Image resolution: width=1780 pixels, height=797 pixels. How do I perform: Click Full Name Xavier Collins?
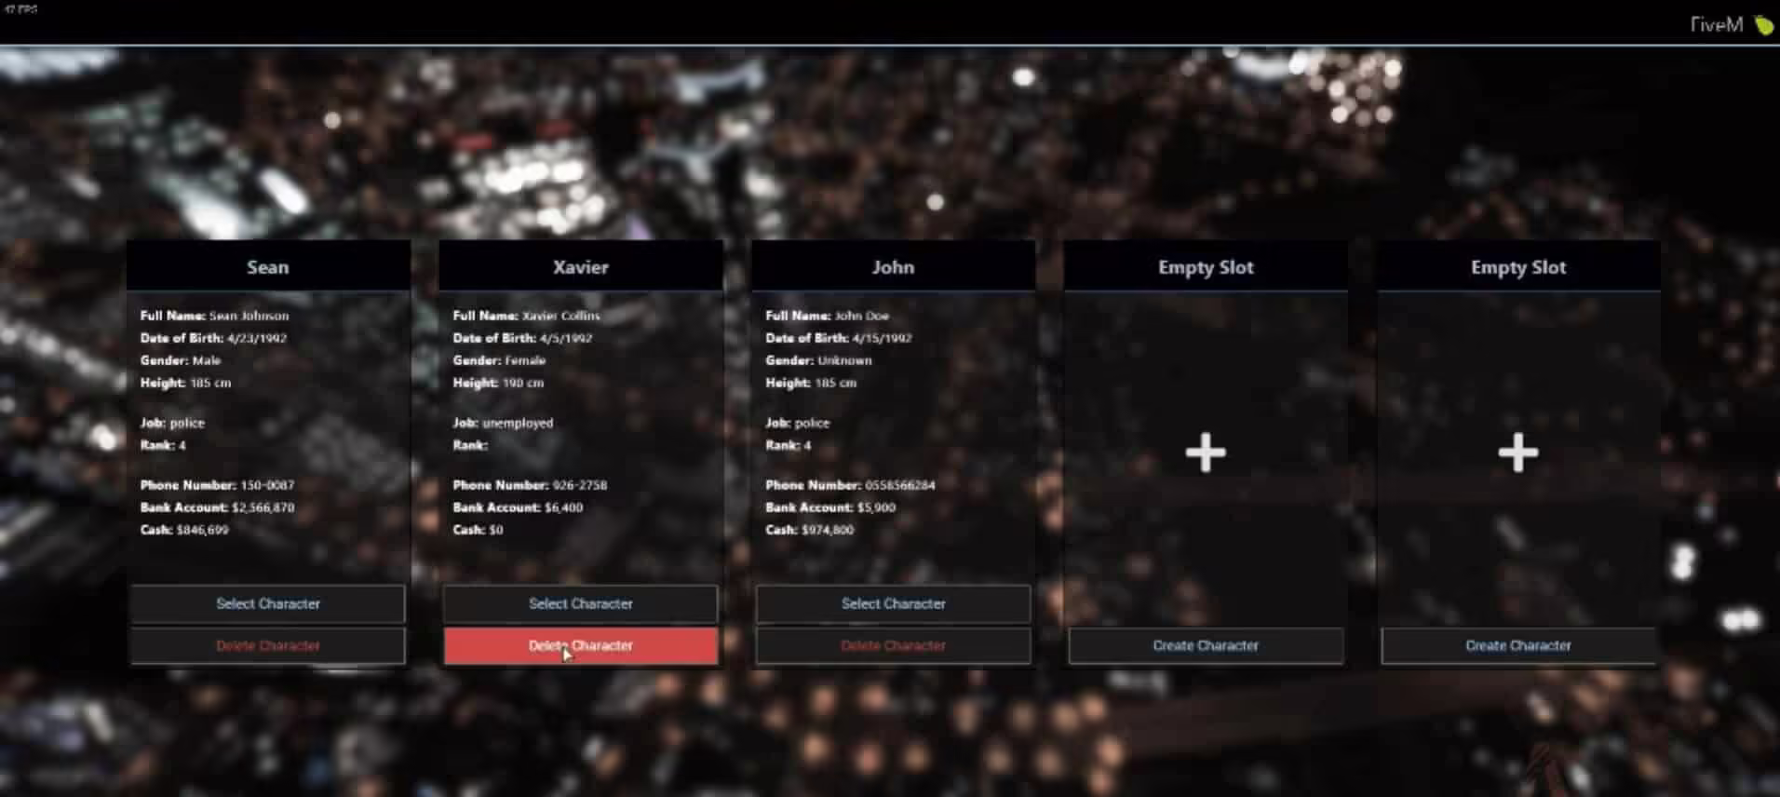tap(526, 316)
